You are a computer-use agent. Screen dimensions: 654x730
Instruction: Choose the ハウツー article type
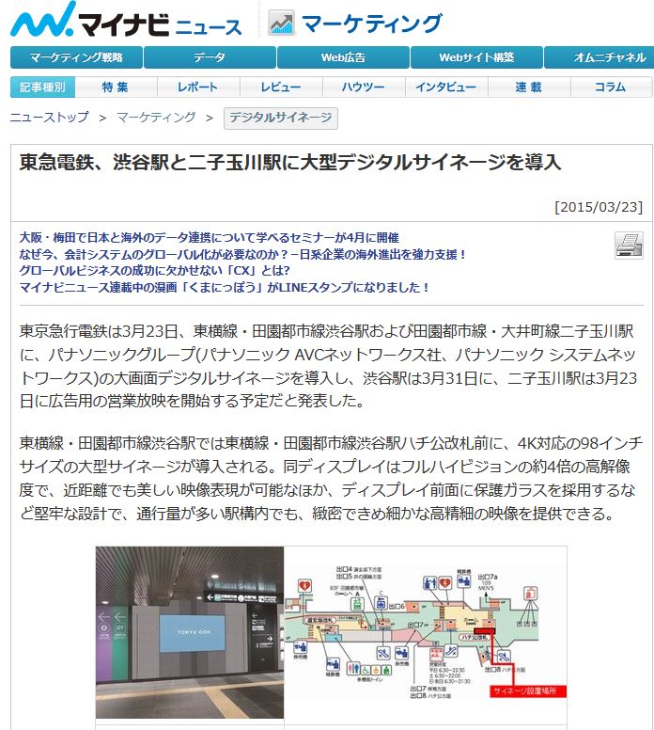364,87
